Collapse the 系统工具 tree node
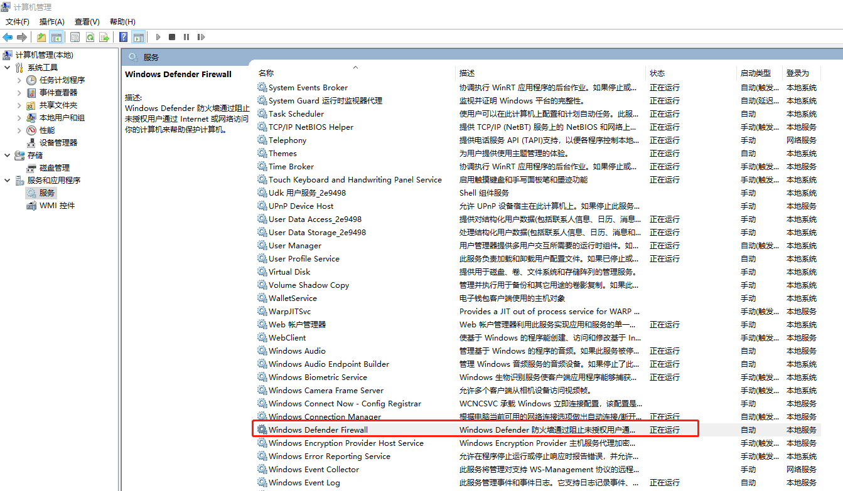 pos(7,68)
